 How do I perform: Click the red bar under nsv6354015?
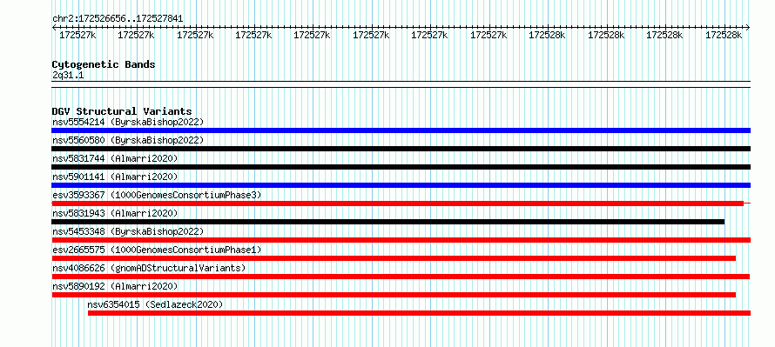419,313
